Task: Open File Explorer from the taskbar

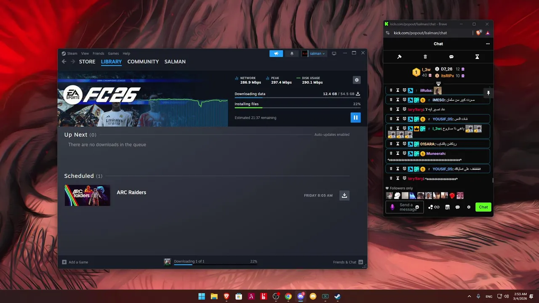Action: [214, 296]
